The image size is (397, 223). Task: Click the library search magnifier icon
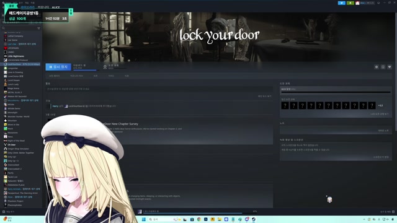coord(4,28)
